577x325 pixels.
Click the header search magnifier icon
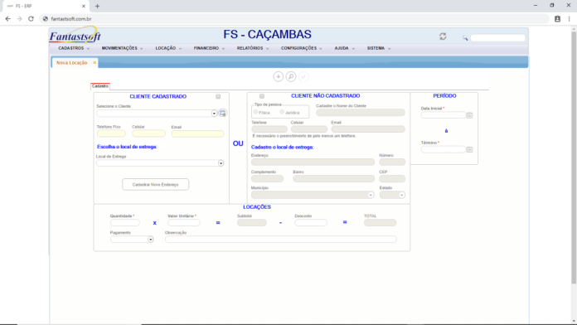[465, 38]
